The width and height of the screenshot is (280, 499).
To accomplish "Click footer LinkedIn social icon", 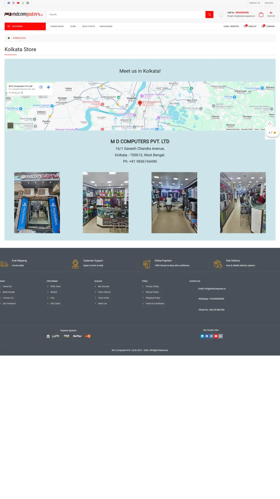I will (202, 336).
